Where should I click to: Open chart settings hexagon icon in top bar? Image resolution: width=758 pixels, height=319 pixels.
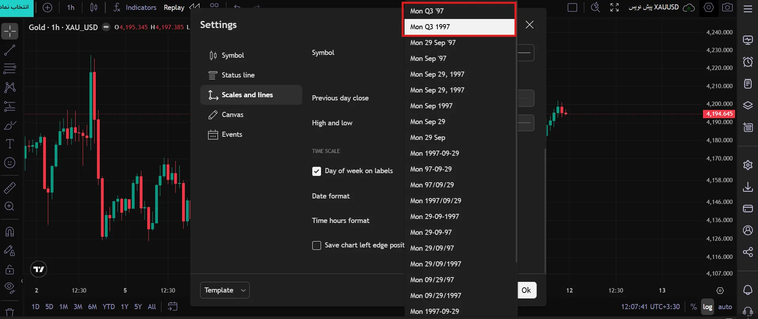coord(709,8)
